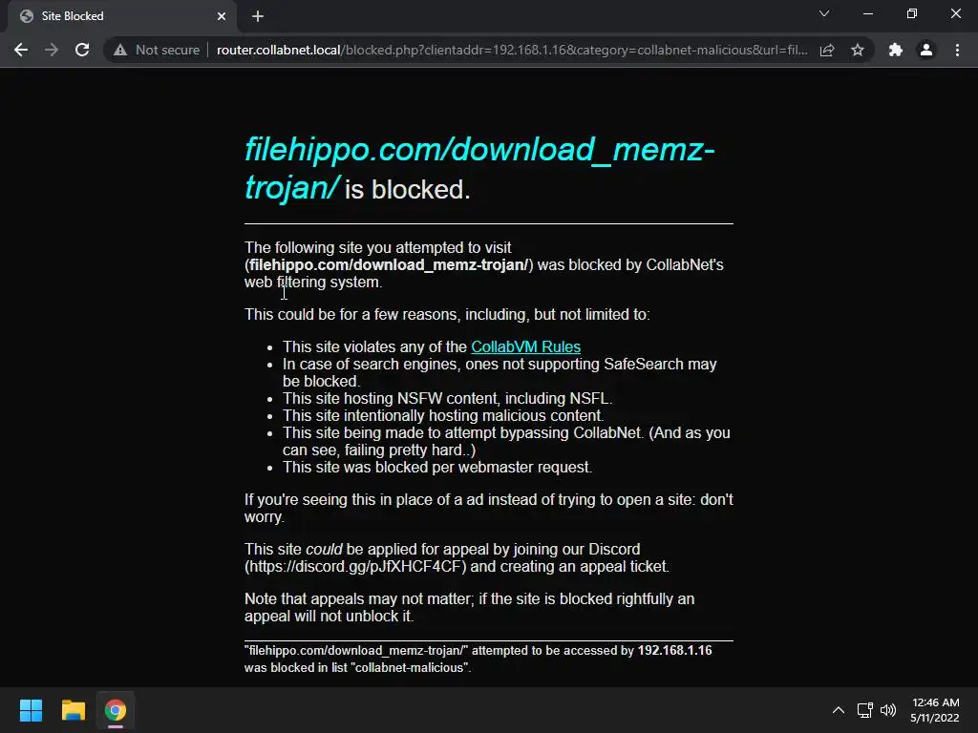Viewport: 978px width, 733px height.
Task: Open the Not secure site info
Action: (x=157, y=50)
